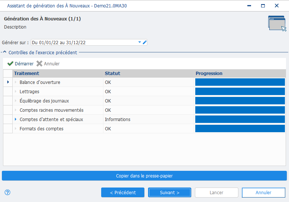The height and width of the screenshot is (202, 289).
Task: Select the row header cell for Lettrages
Action: click(x=8, y=91)
